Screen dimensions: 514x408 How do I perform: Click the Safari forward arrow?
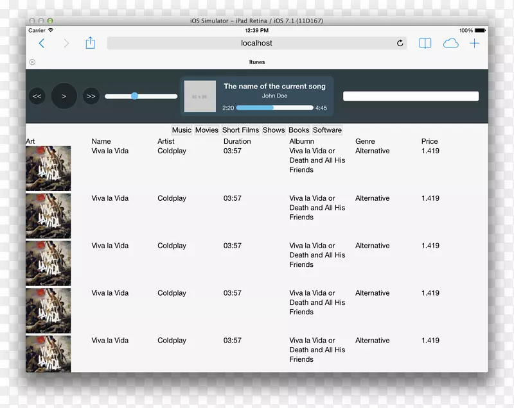pyautogui.click(x=66, y=44)
